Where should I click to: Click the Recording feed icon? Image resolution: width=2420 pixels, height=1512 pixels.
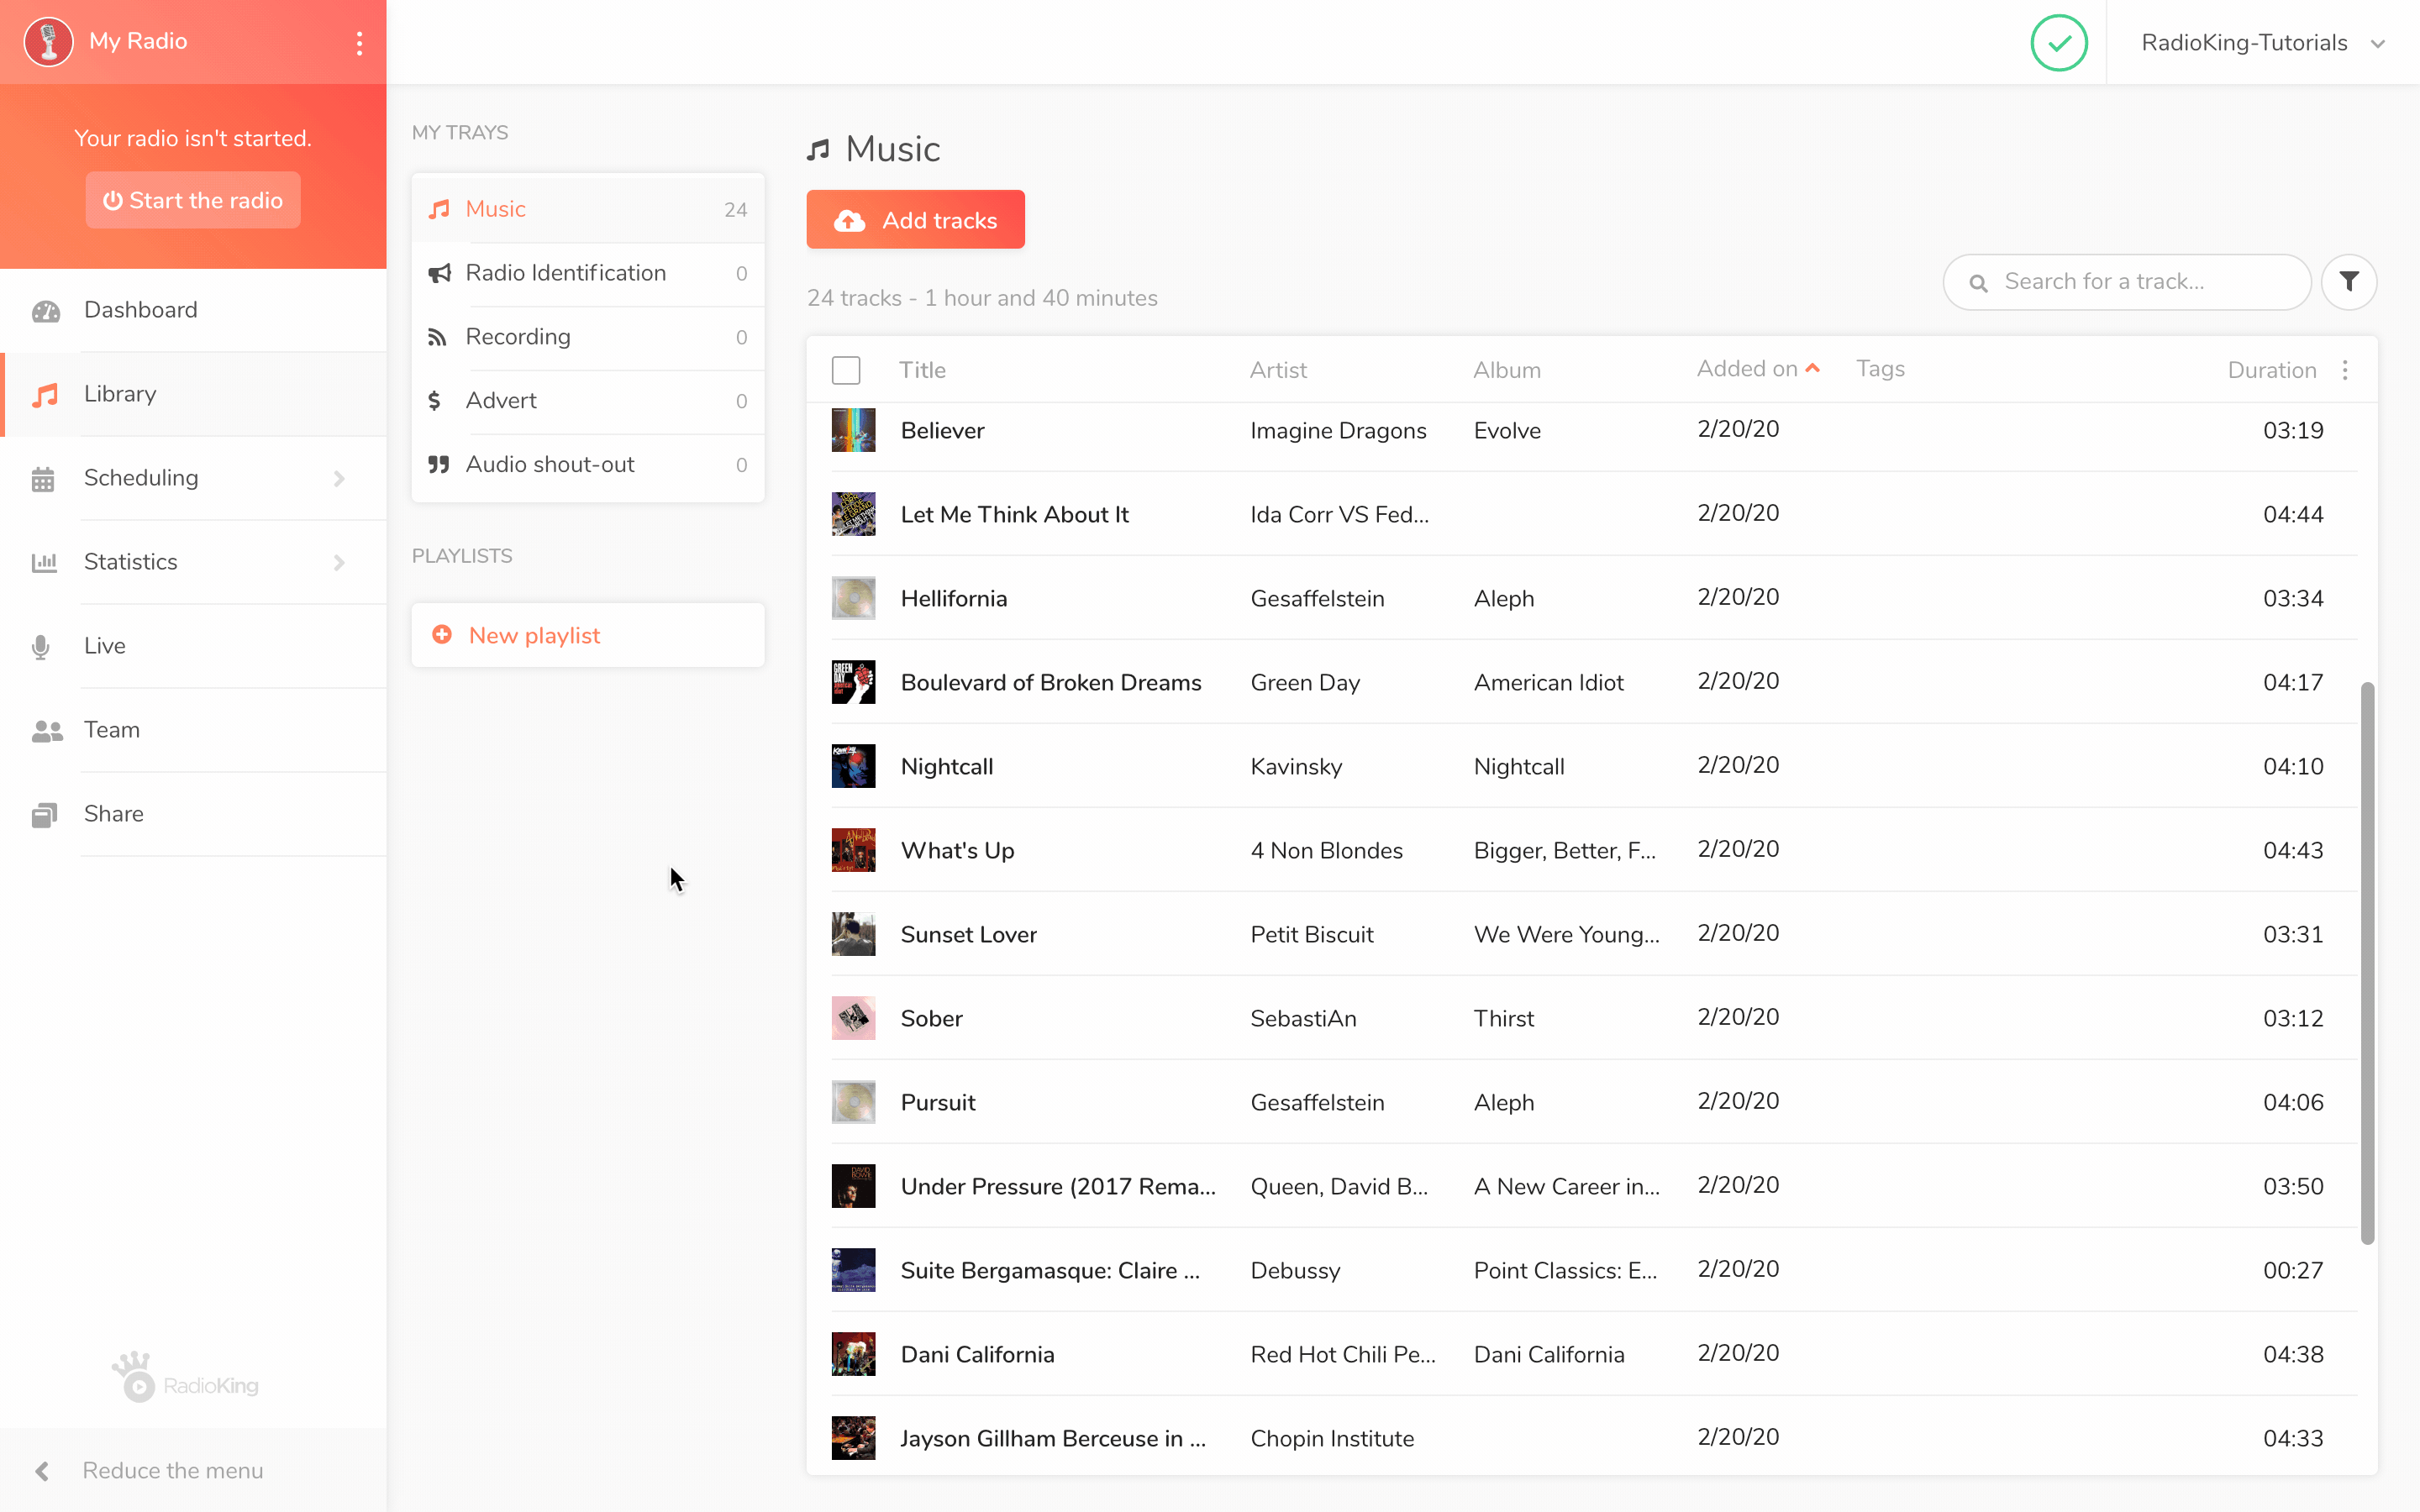coord(437,337)
